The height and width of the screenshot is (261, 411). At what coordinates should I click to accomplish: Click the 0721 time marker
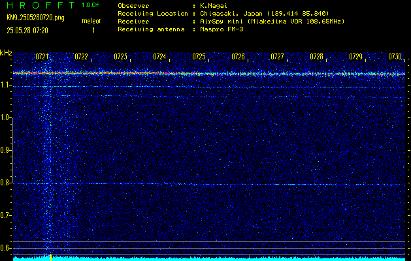42,57
